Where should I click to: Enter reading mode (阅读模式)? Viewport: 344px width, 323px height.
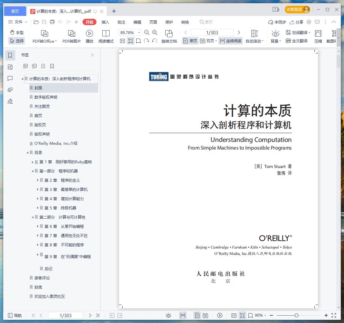pos(106,36)
